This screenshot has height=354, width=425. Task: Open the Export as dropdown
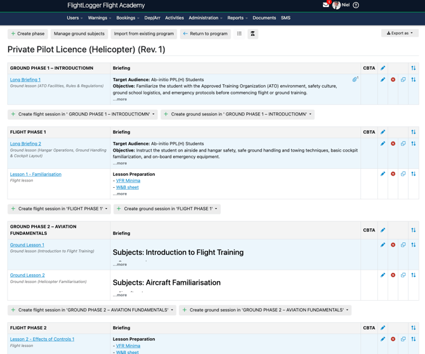pos(400,33)
